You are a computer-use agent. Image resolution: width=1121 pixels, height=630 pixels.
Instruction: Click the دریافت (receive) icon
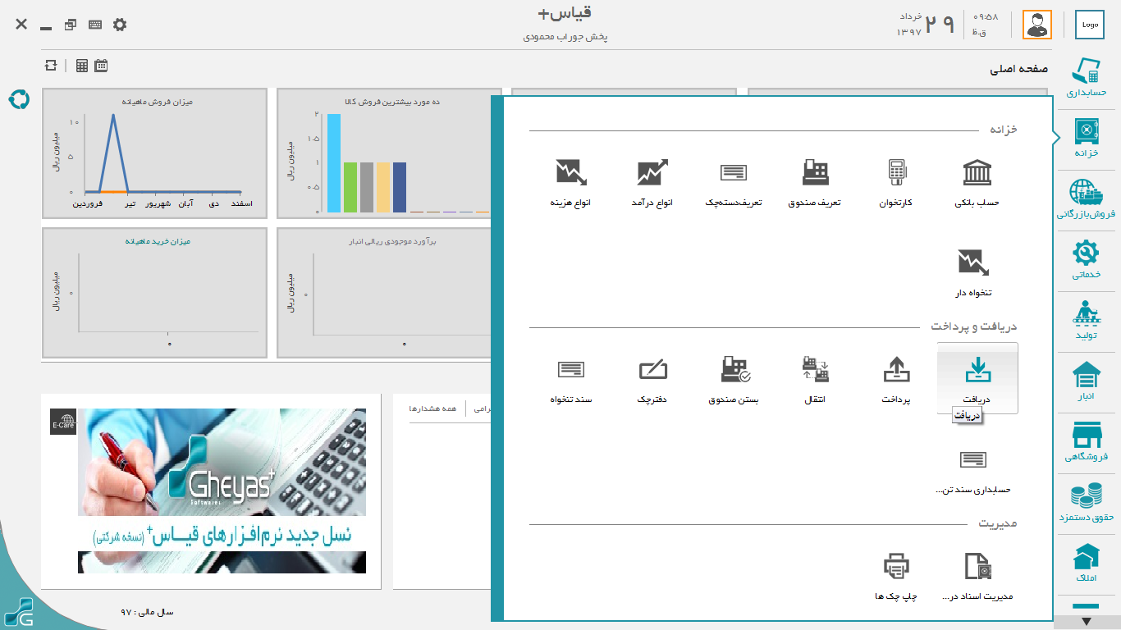point(977,378)
